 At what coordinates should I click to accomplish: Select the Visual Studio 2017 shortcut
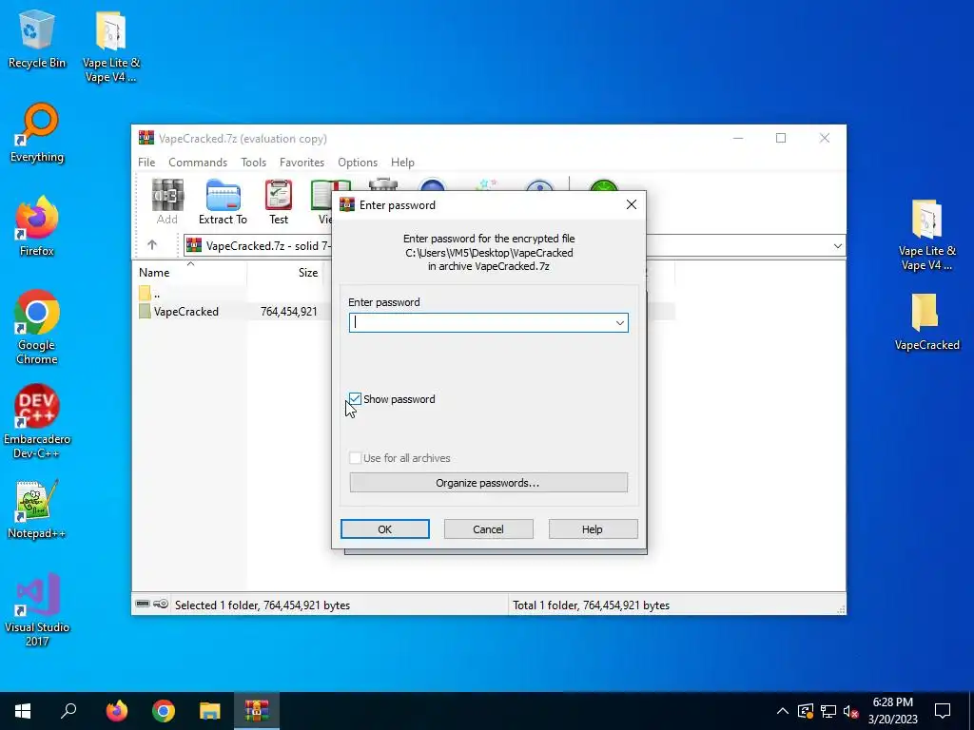coord(37,609)
